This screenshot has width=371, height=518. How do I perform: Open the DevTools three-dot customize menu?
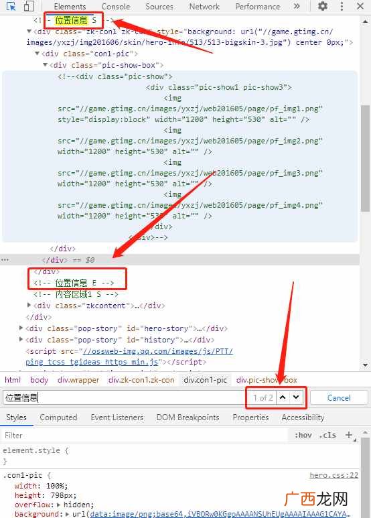342,6
